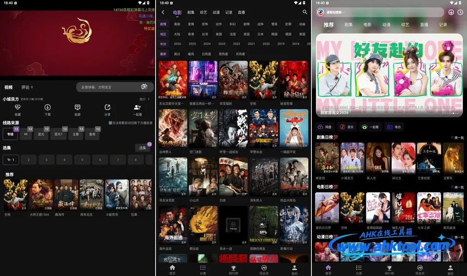Tap 分类 in home screen bottom bar

[359, 270]
